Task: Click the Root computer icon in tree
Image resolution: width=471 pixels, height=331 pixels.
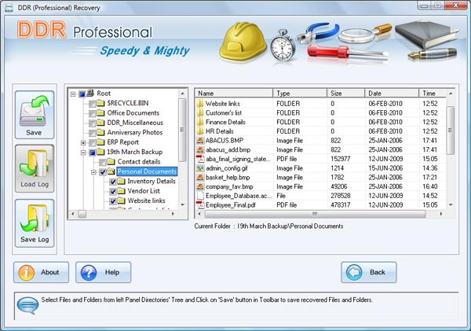Action: (x=90, y=94)
